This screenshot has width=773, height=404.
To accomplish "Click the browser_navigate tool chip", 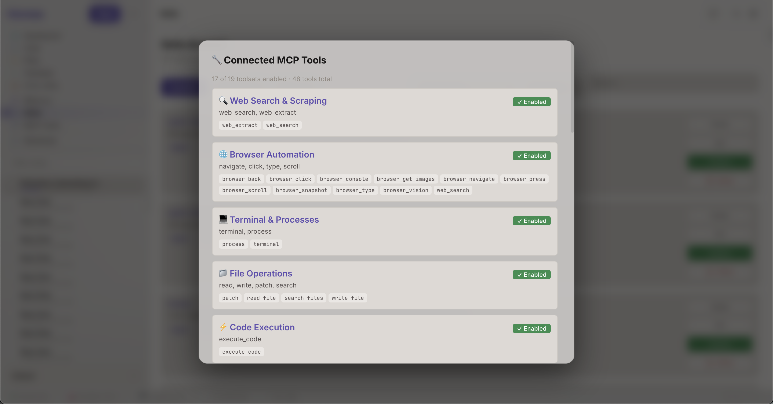I will (x=469, y=179).
